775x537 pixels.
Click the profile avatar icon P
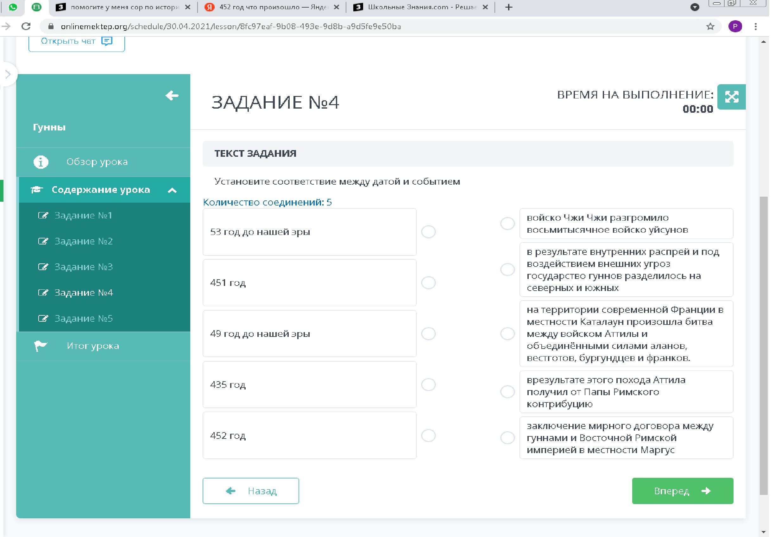(x=735, y=27)
